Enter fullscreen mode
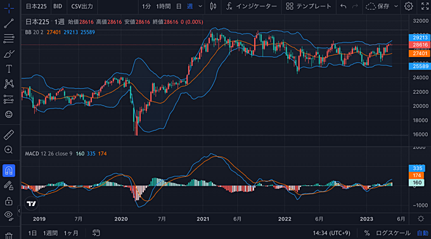The width and height of the screenshot is (431, 239). coord(425,6)
